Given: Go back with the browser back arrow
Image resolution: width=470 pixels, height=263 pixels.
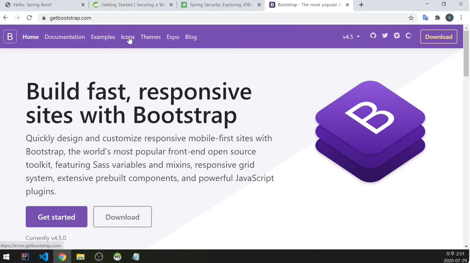Looking at the screenshot, I should tap(6, 18).
